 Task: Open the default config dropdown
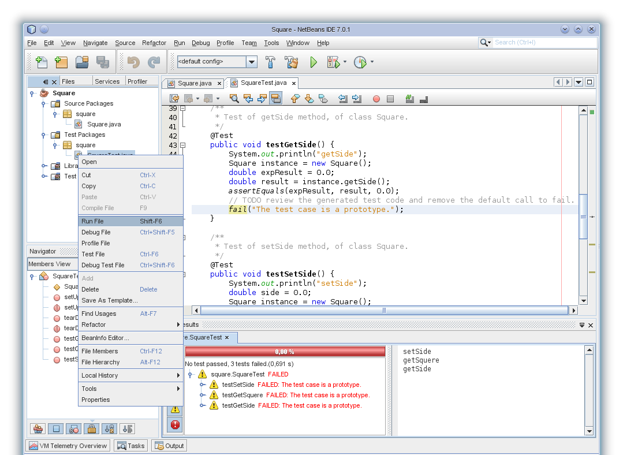pos(252,62)
